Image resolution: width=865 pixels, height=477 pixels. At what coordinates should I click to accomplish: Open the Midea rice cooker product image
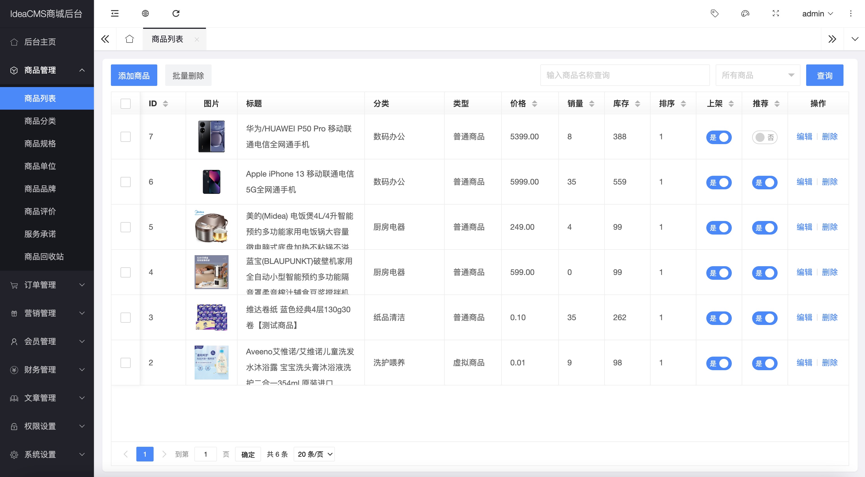pyautogui.click(x=212, y=227)
